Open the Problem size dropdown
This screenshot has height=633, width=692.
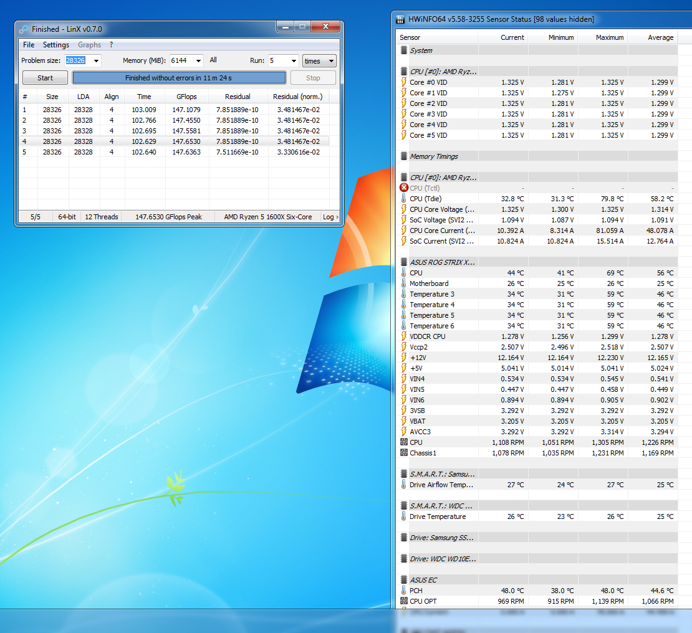[x=96, y=61]
